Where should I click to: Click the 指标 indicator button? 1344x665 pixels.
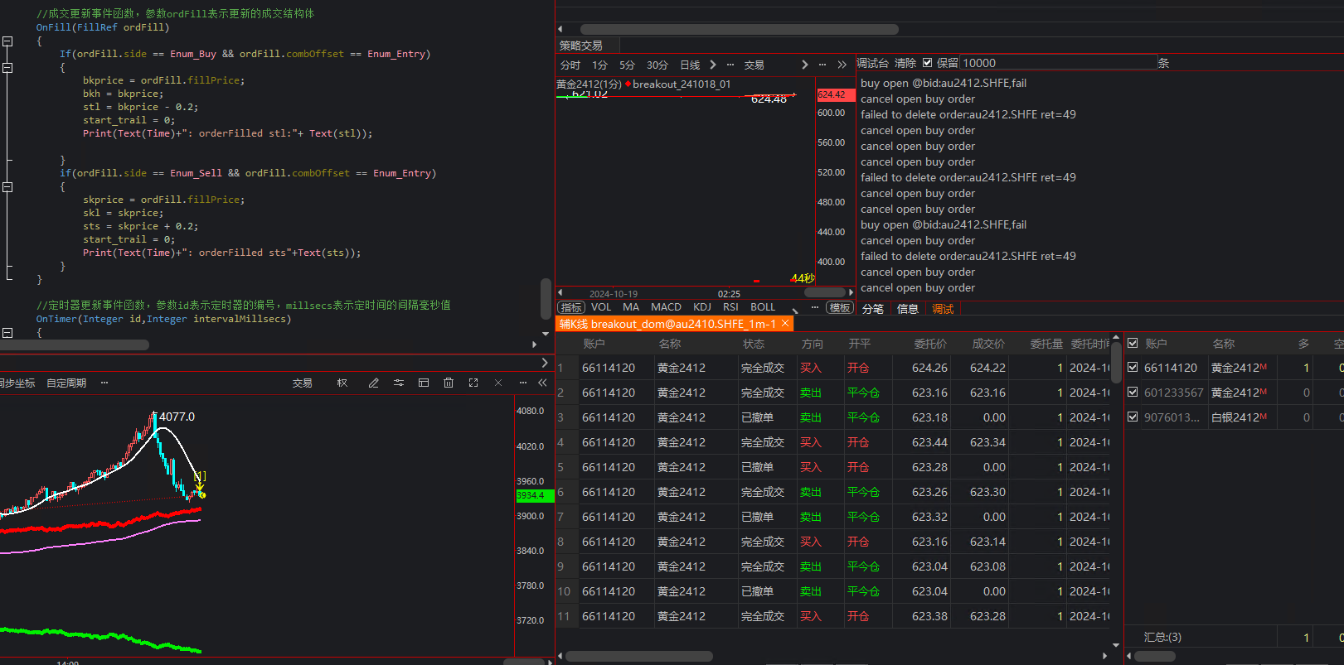click(x=571, y=307)
